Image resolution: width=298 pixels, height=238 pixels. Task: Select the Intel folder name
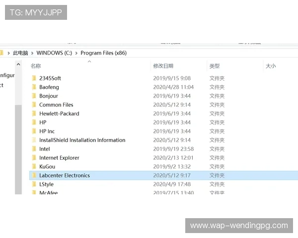(x=45, y=149)
